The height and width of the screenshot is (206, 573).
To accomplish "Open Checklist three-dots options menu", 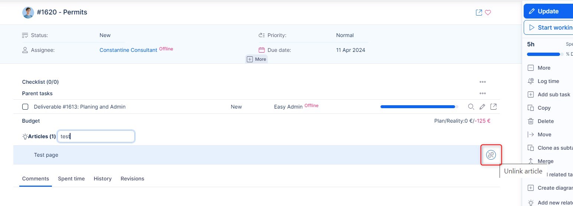I will click(x=483, y=82).
